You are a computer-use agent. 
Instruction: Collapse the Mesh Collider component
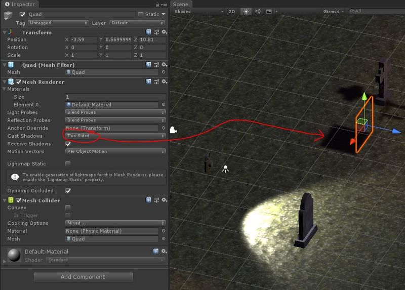pyautogui.click(x=5, y=200)
